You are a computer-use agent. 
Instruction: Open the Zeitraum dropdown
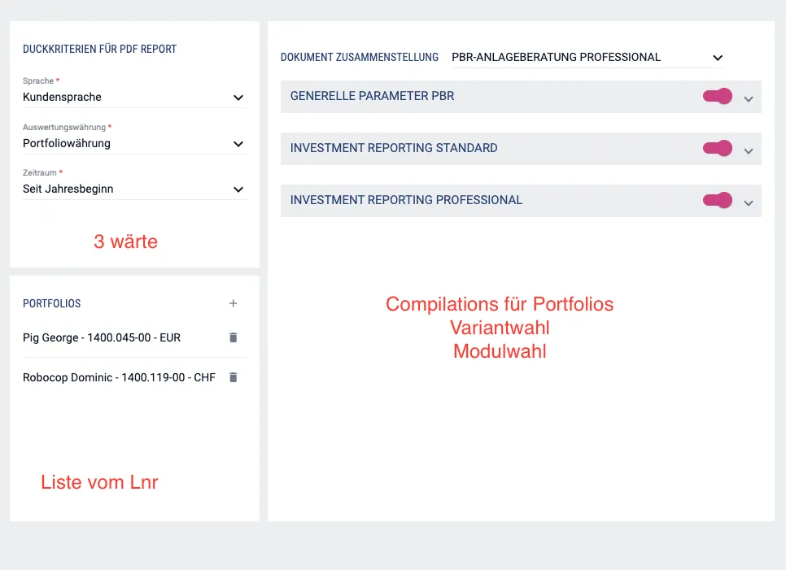(134, 189)
